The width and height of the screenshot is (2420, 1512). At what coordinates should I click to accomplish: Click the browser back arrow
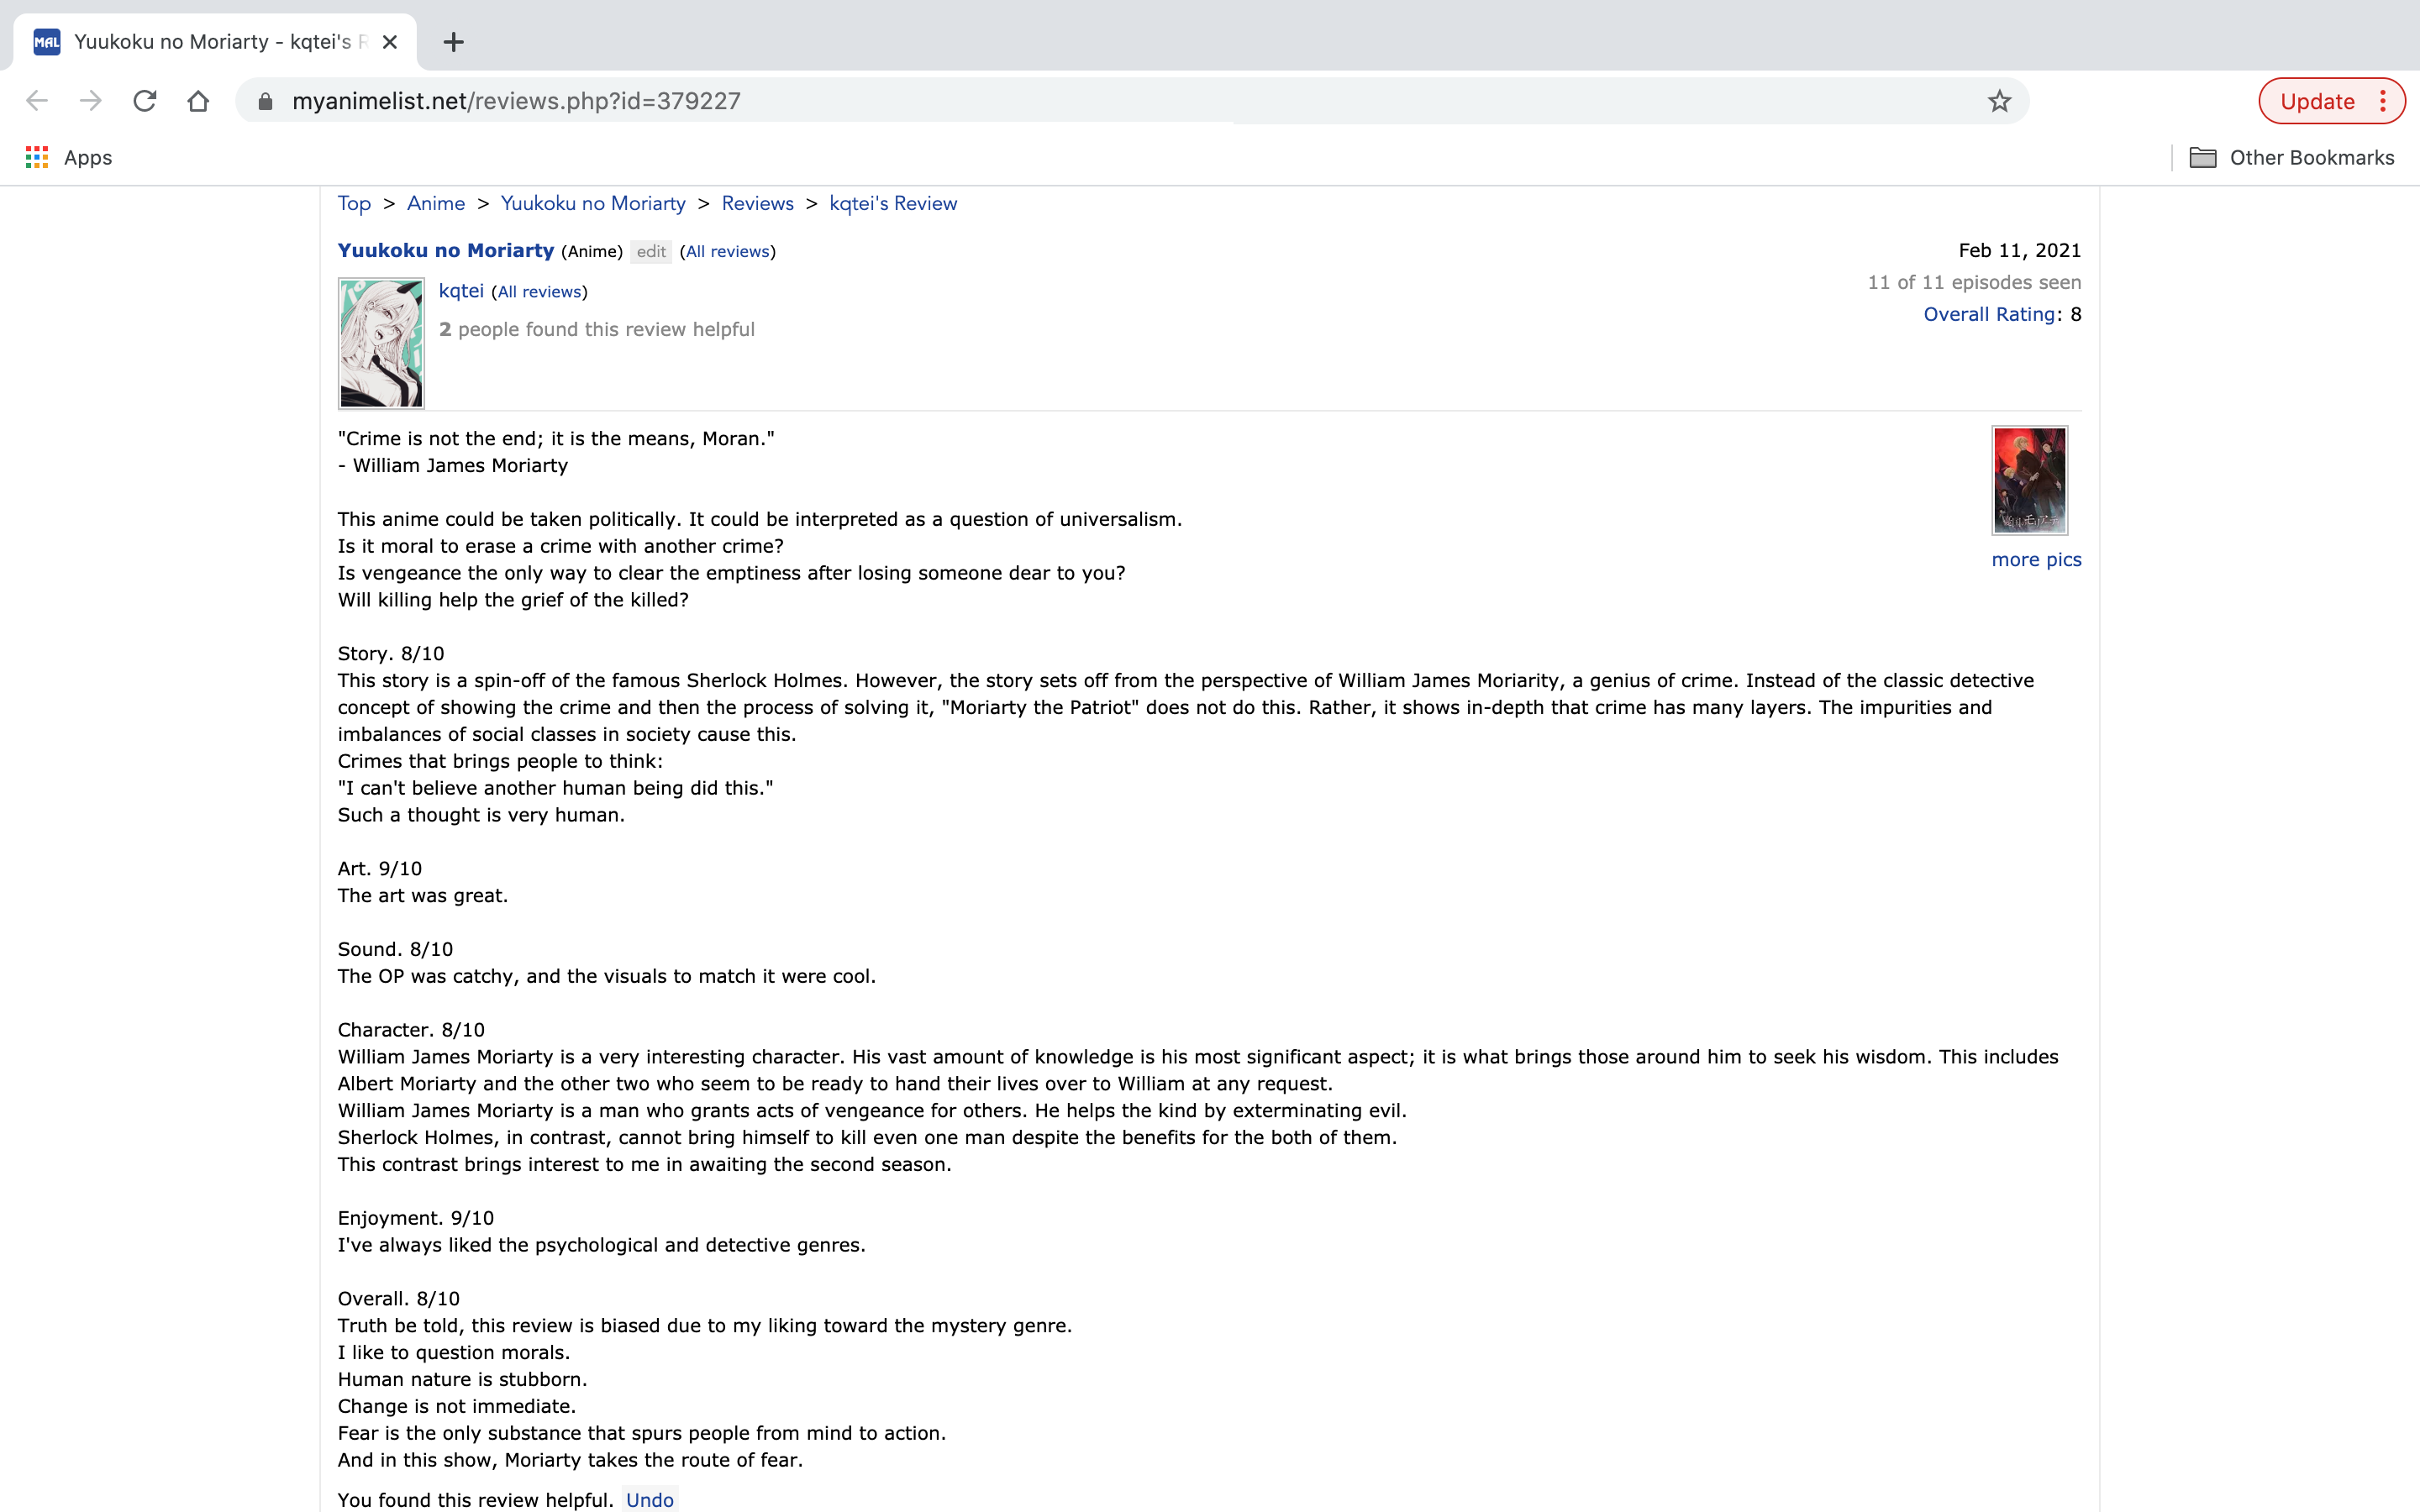coord(37,101)
